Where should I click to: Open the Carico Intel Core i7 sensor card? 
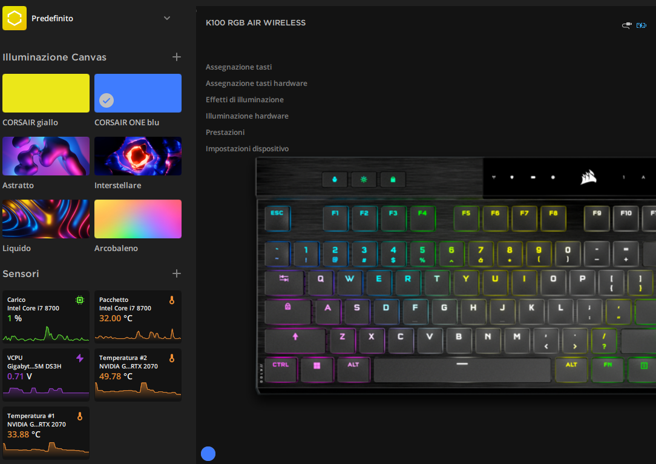pos(46,317)
